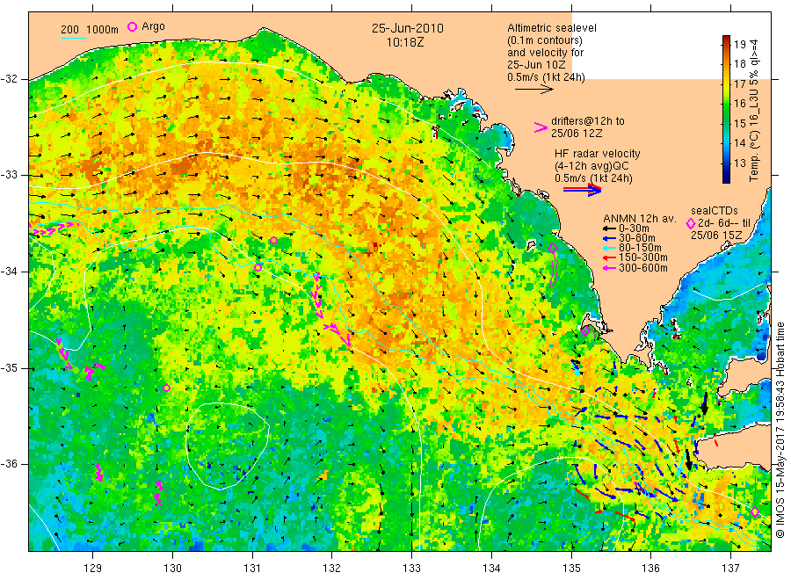Click the 129 longitude axis label
The height and width of the screenshot is (580, 791).
pos(93,569)
